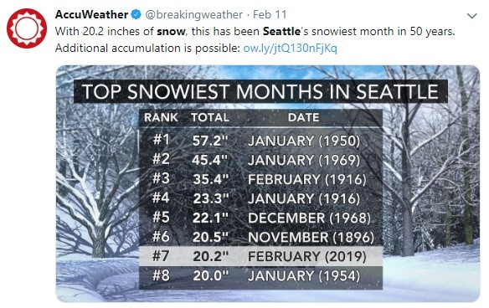Open the ow.ly/jtQ130nFjKq link
This screenshot has height=308, width=489.
290,48
